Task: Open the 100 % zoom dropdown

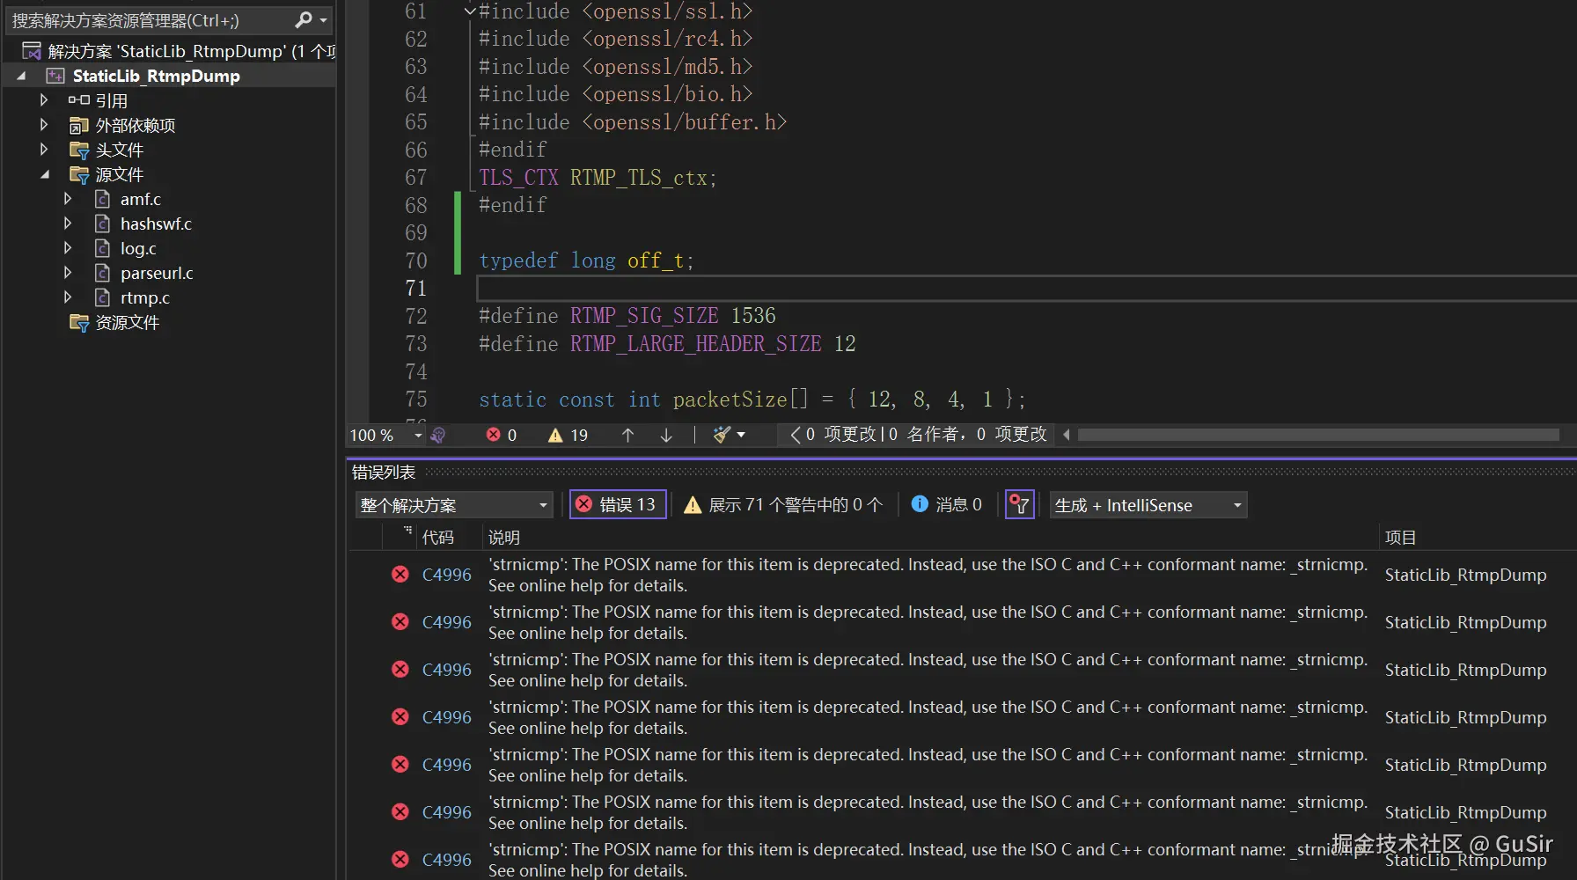Action: [x=418, y=435]
